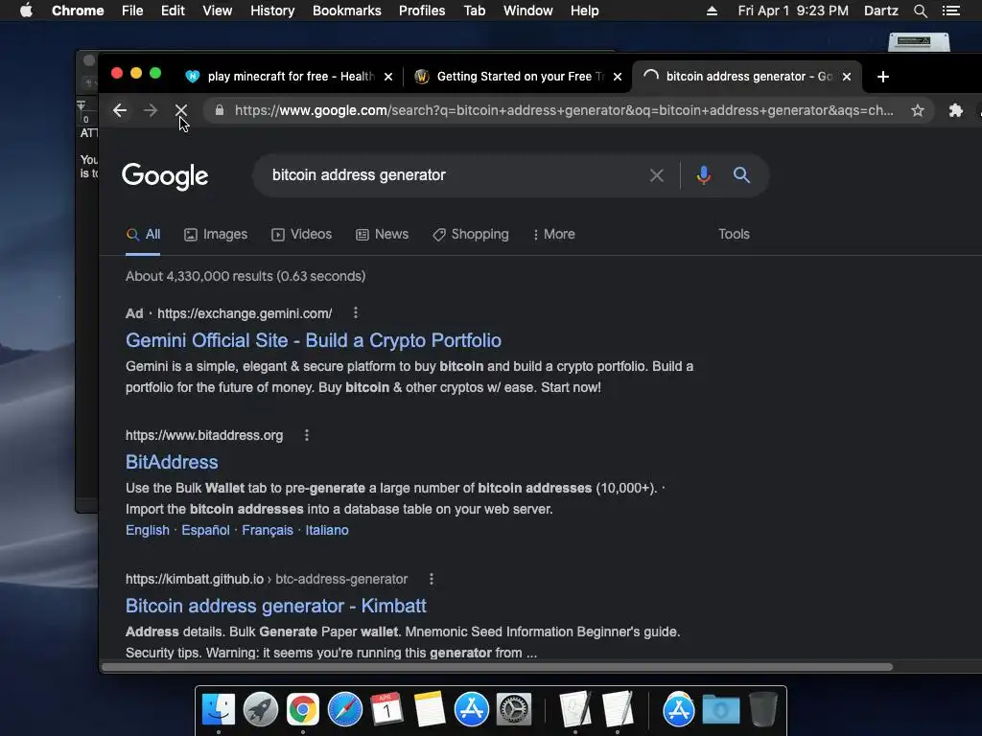Clear the Google search box text
The image size is (982, 736).
(656, 175)
